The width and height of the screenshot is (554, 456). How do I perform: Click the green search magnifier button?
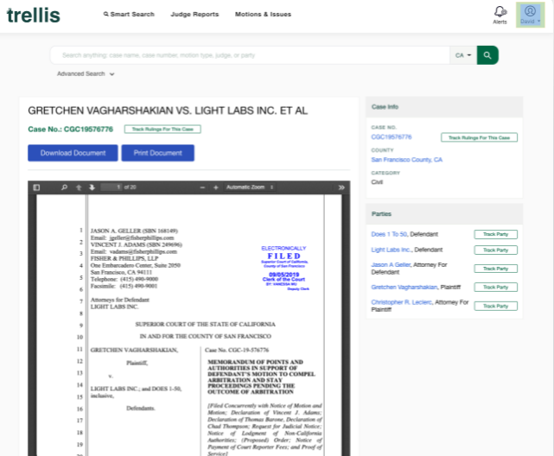pos(487,55)
